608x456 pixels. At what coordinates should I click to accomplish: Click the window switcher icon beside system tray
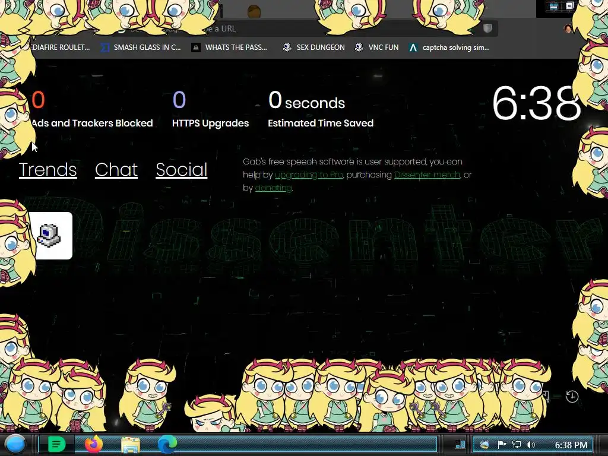pyautogui.click(x=460, y=444)
